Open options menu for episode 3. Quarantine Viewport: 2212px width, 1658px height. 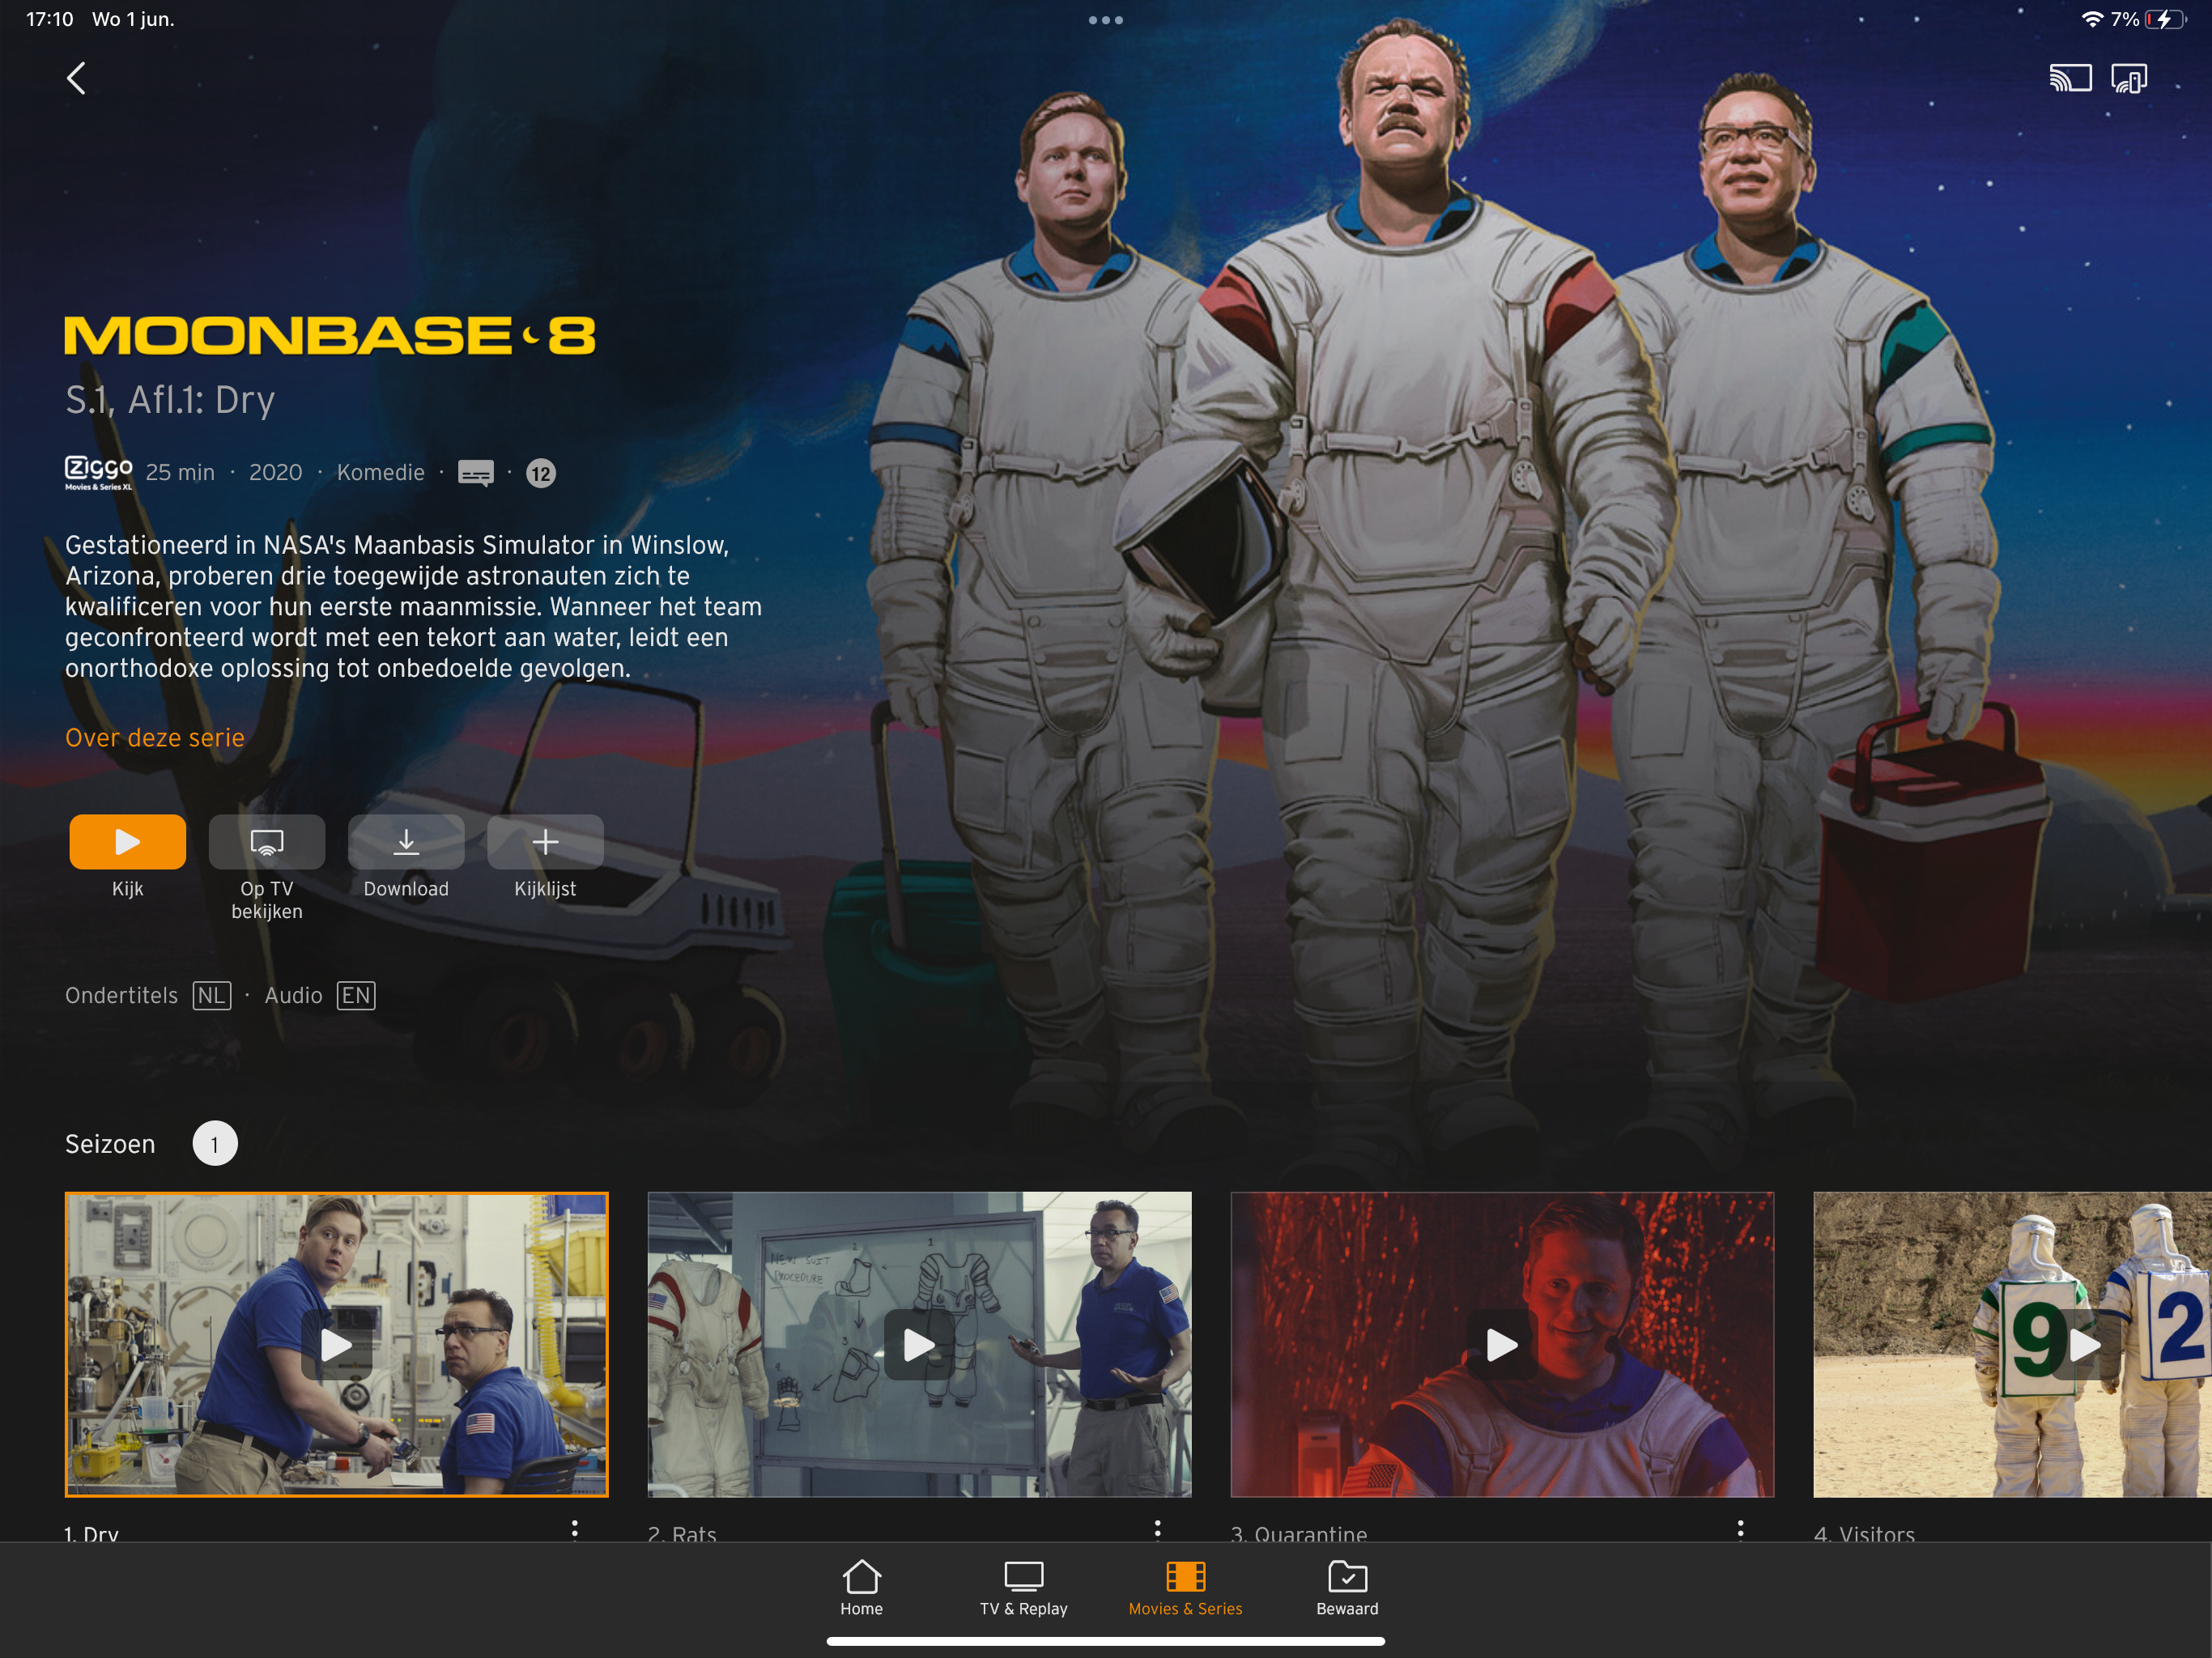1740,1529
